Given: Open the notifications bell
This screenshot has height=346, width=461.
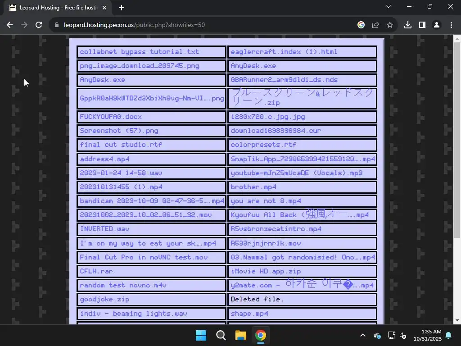Looking at the screenshot, I should [449, 335].
